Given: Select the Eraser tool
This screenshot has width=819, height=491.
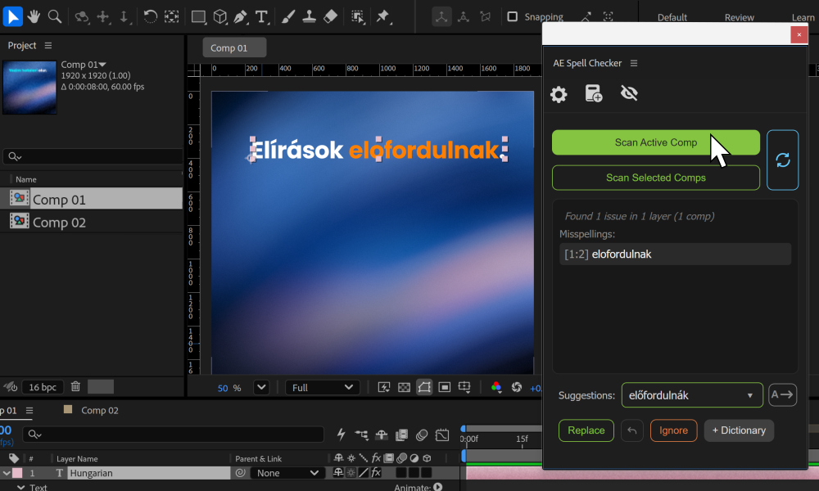Looking at the screenshot, I should [330, 16].
